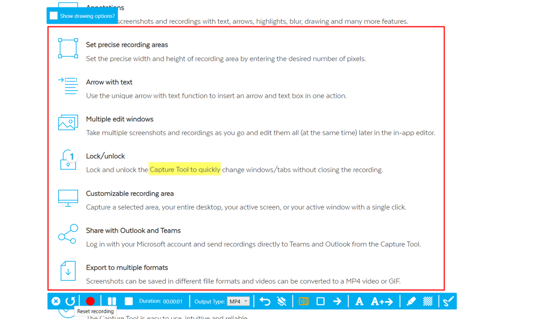Click the Lock/unlock padlock icon
The image size is (534, 319).
coord(69,159)
